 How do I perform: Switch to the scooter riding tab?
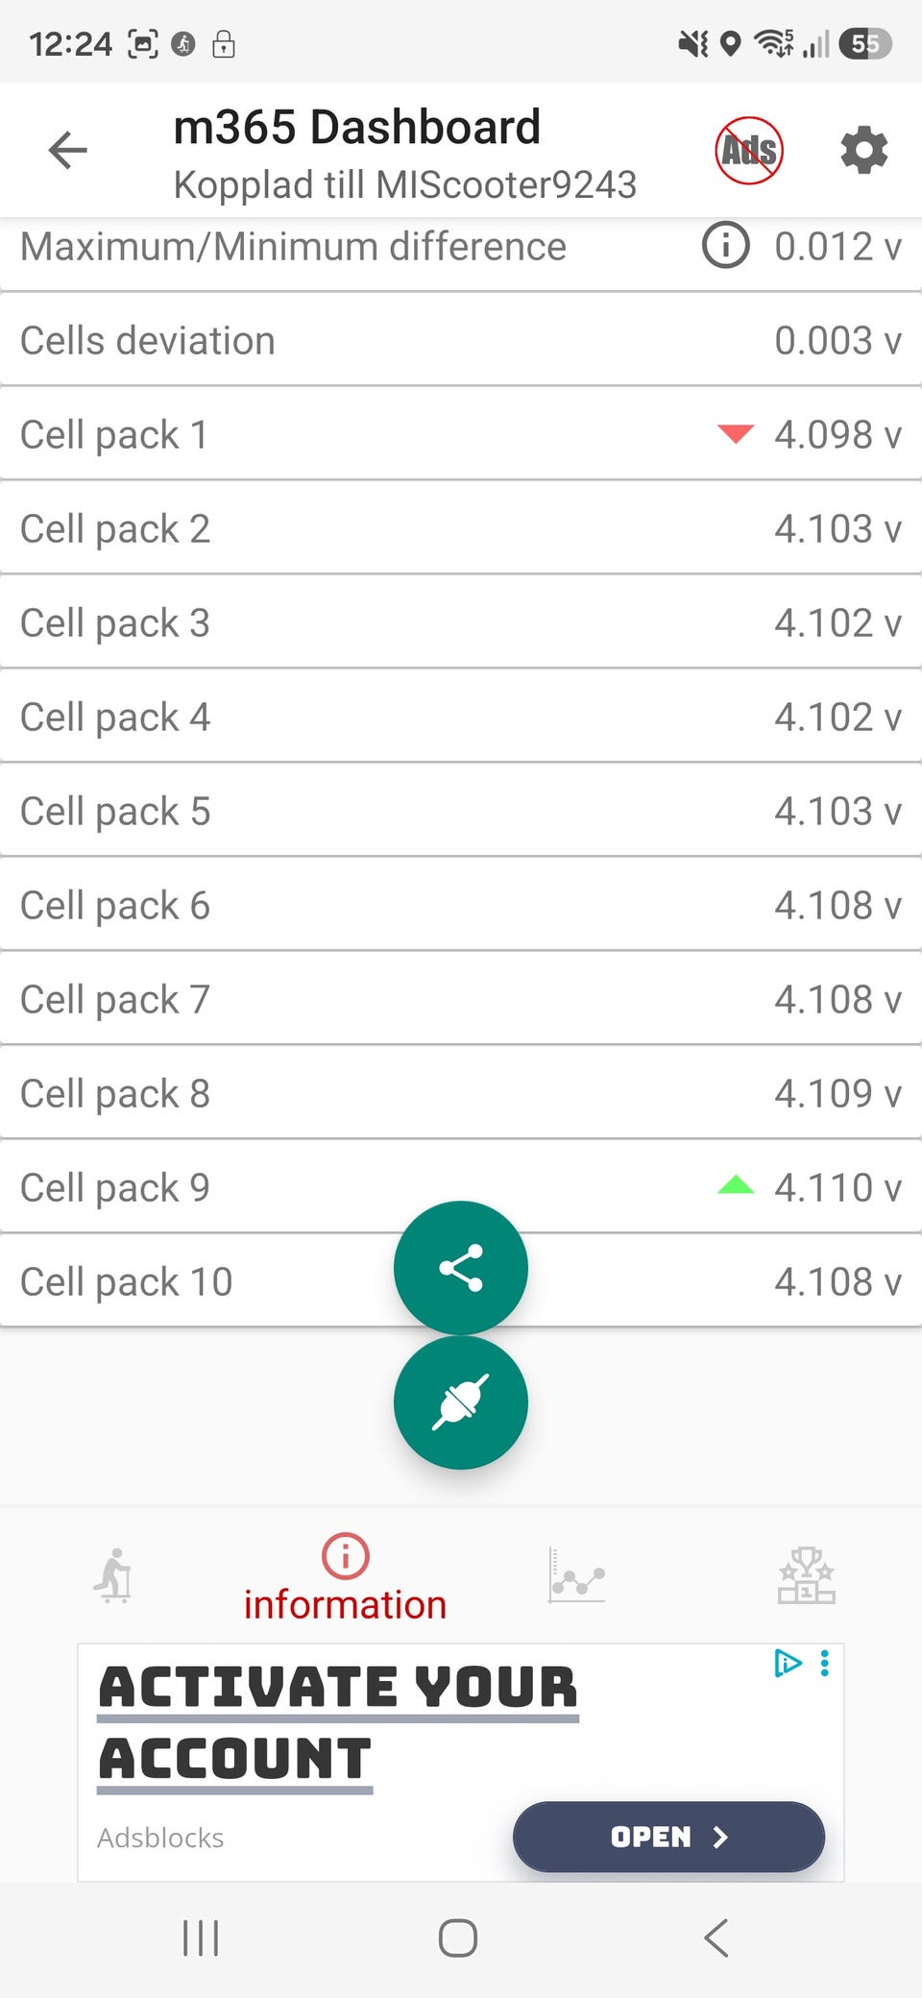[x=114, y=1575]
